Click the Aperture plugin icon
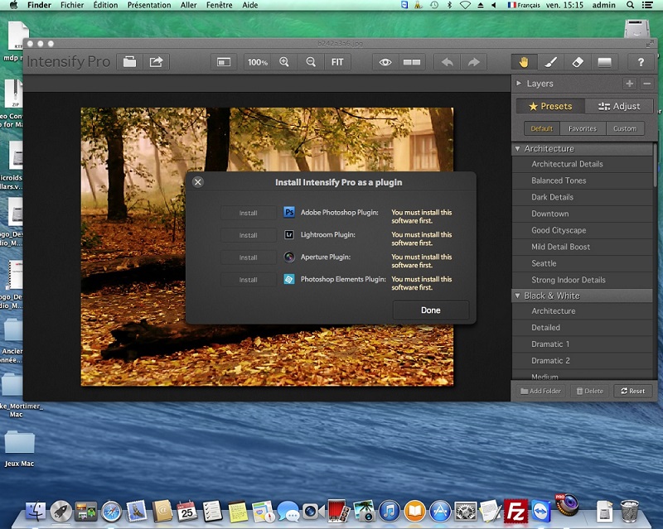The height and width of the screenshot is (529, 663). pyautogui.click(x=289, y=257)
